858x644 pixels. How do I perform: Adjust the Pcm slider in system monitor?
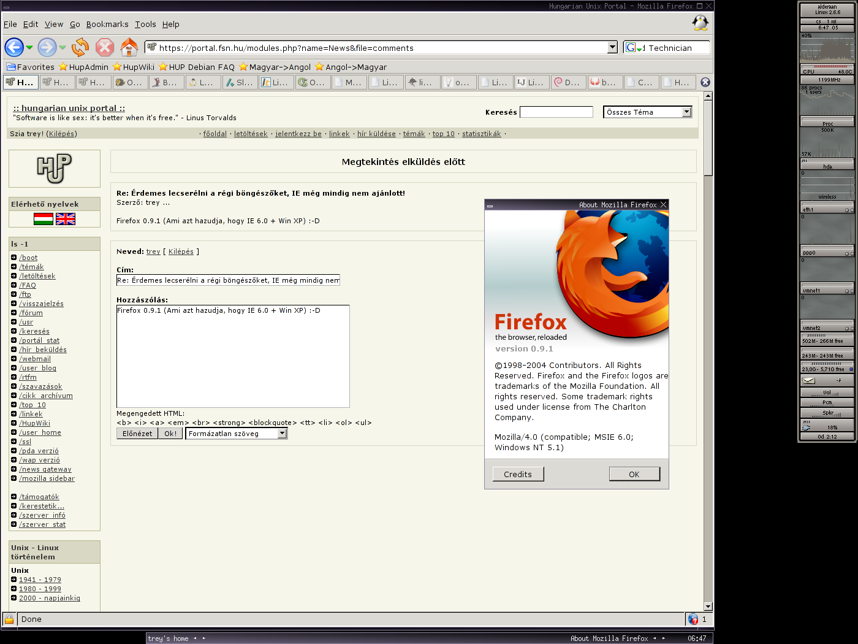click(x=827, y=403)
